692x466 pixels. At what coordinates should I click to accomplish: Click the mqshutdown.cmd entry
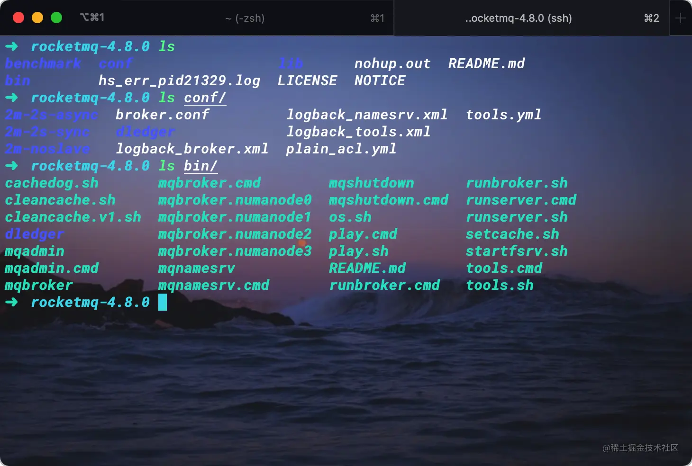[388, 200]
